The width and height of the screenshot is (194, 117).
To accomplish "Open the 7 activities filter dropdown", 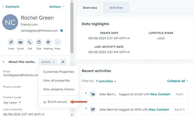I will point(106,81).
